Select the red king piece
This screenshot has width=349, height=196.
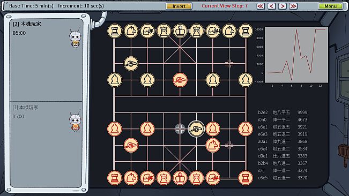pyautogui.click(x=180, y=178)
